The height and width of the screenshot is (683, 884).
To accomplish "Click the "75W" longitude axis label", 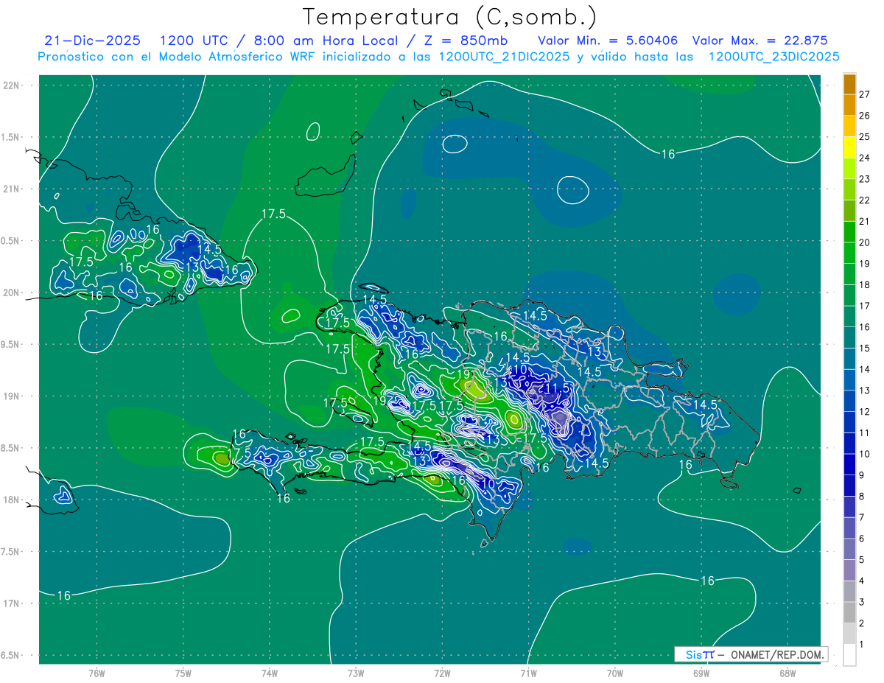I will (x=183, y=673).
